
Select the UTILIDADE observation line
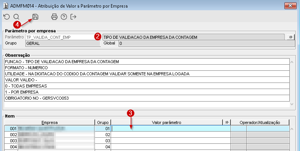coord(147,74)
